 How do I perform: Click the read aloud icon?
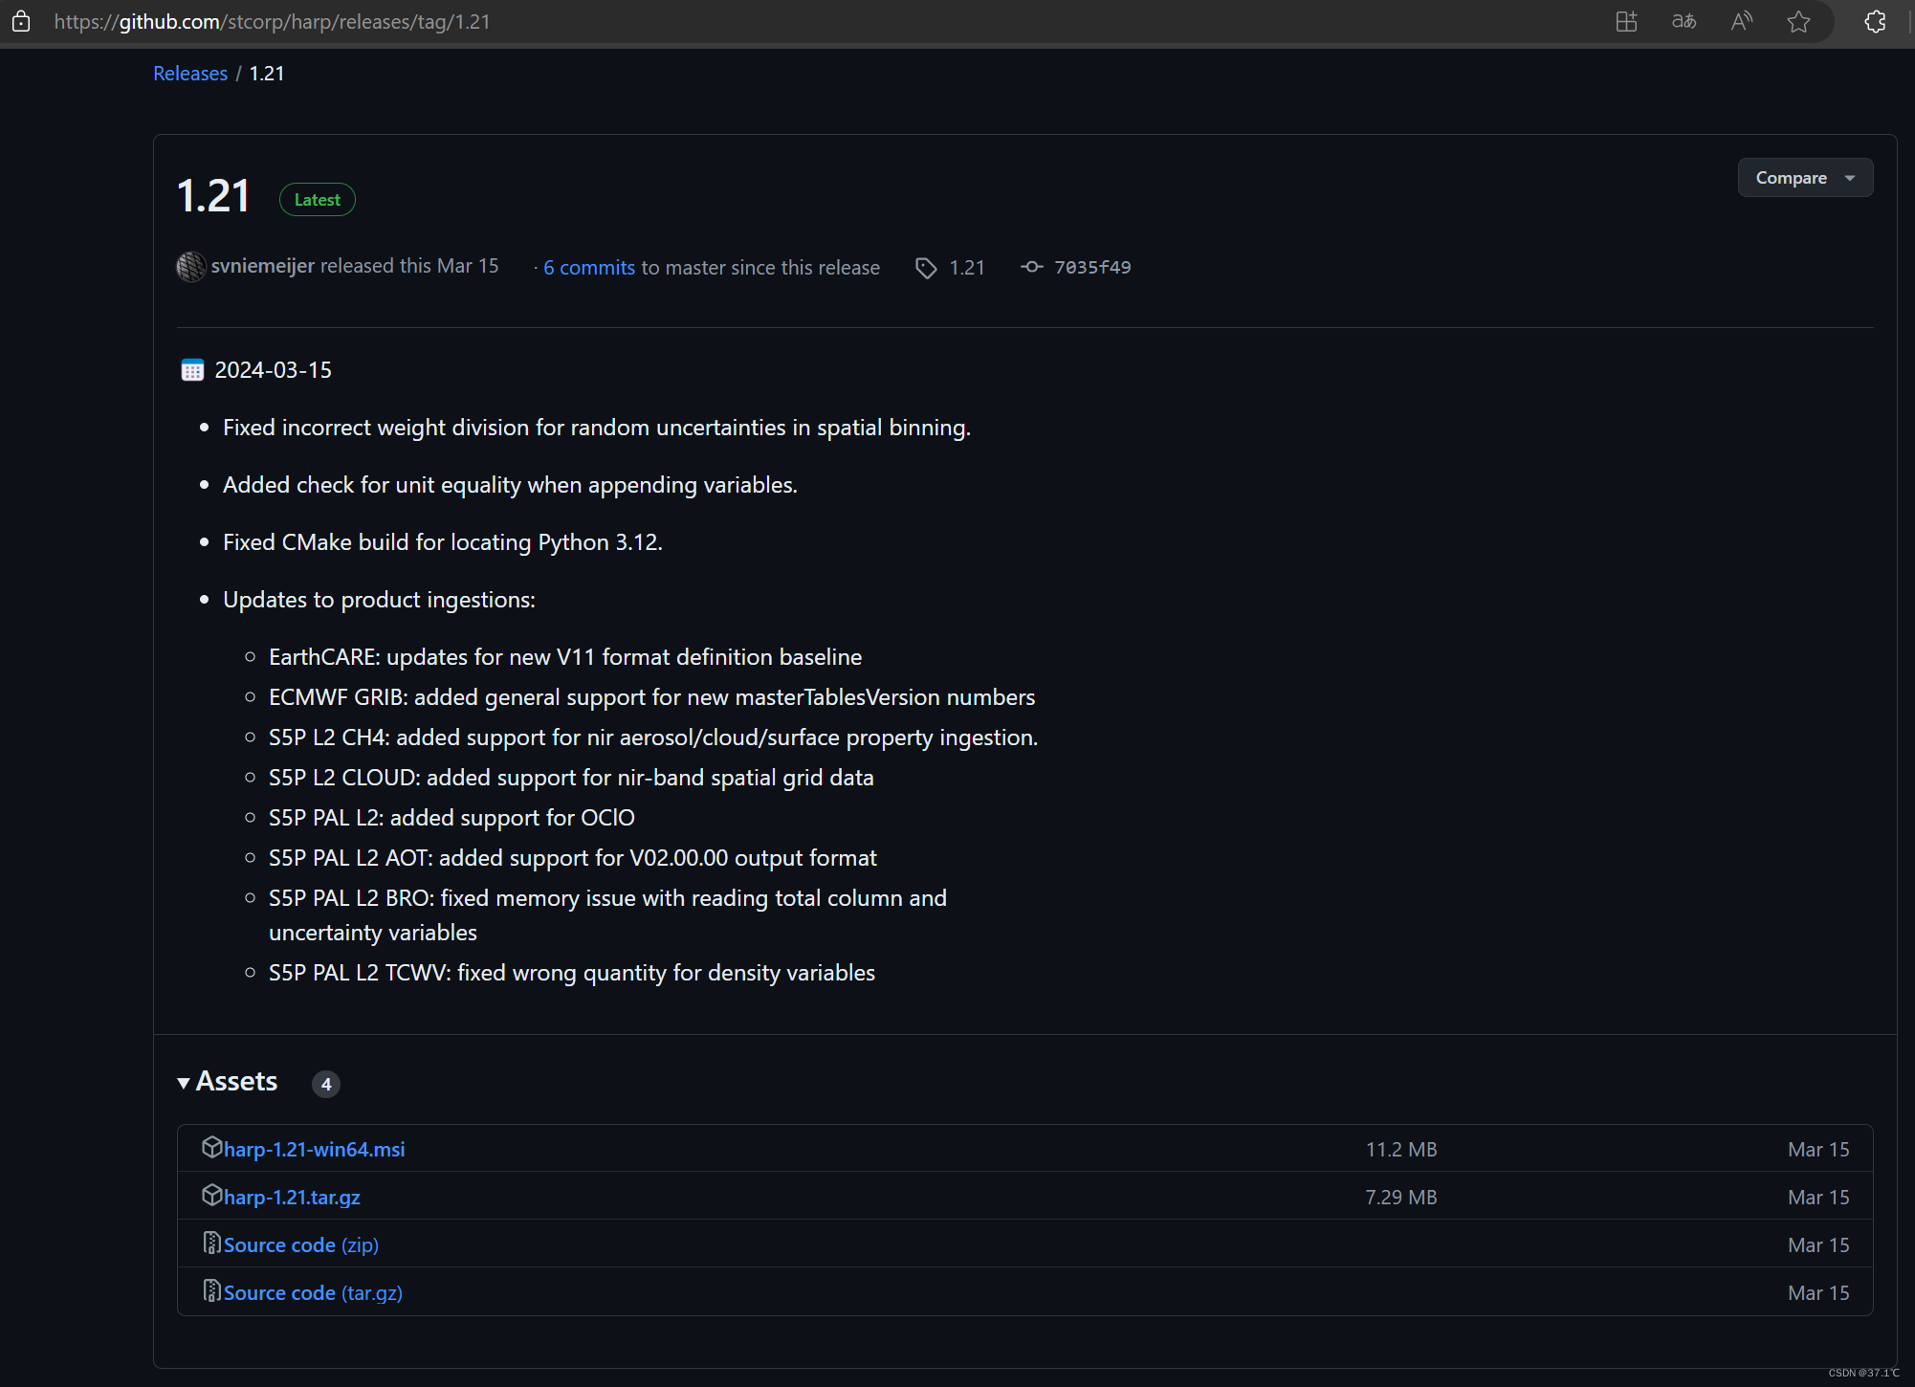pos(1741,21)
